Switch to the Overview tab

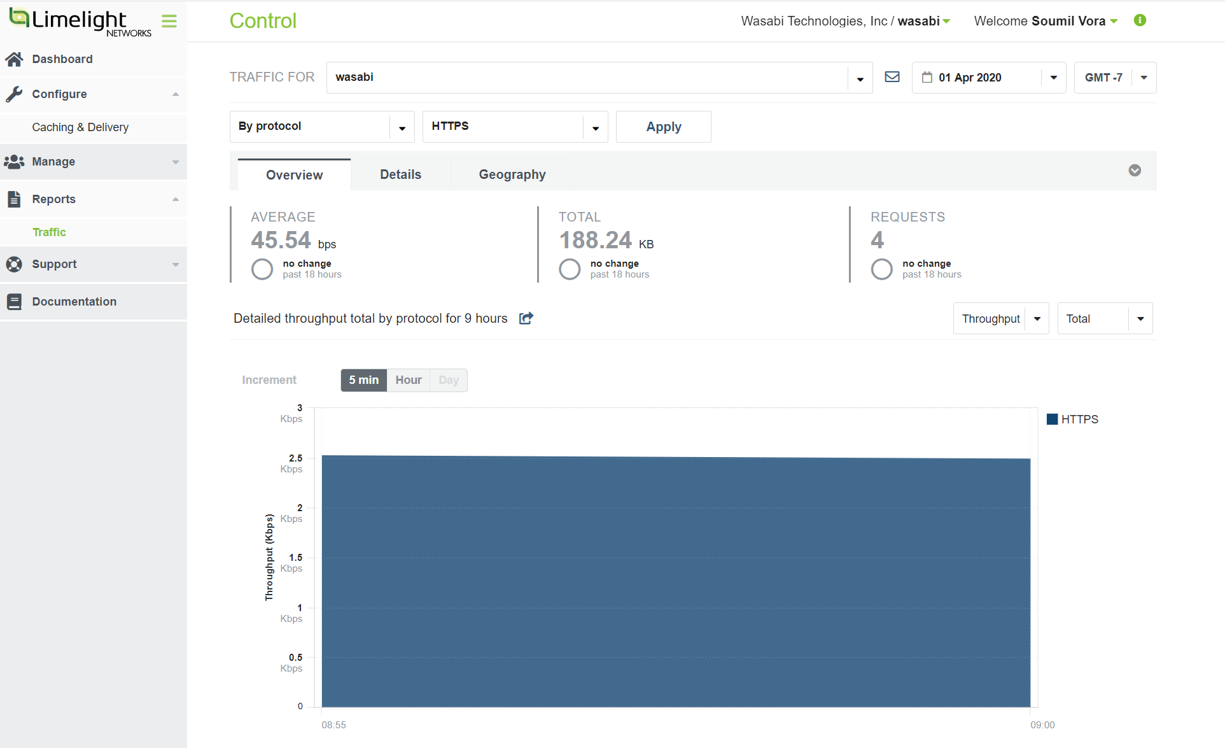coord(294,174)
